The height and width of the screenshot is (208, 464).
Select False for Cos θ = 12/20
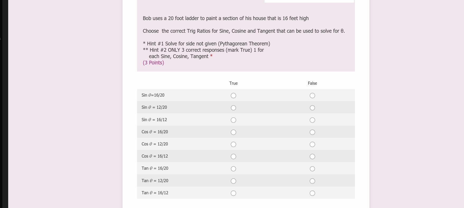coord(312,144)
